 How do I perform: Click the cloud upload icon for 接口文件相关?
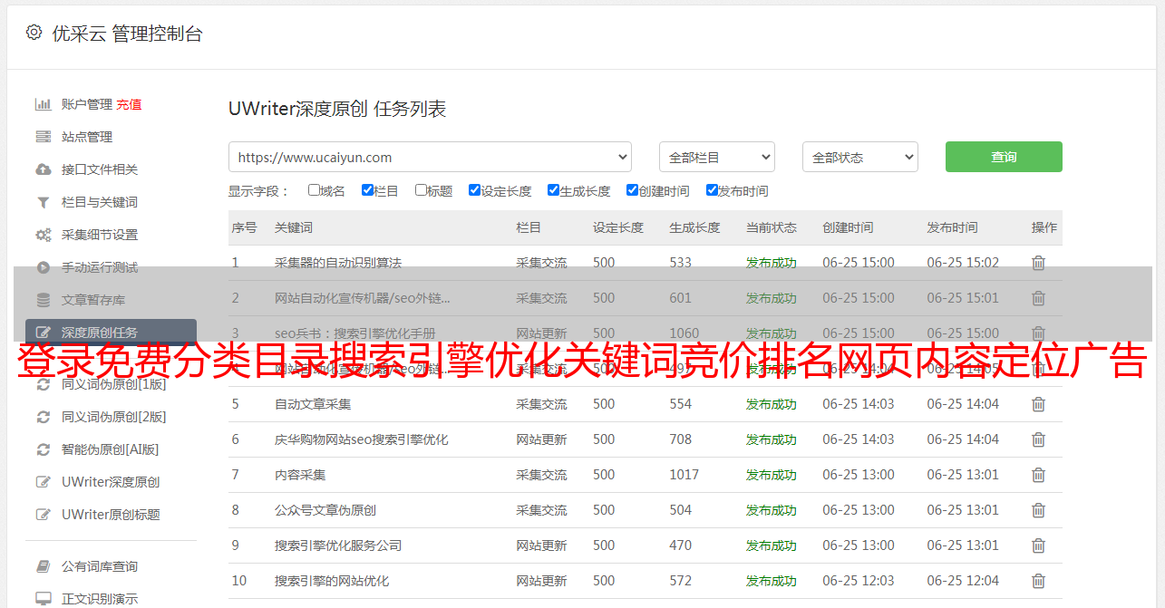coord(43,169)
